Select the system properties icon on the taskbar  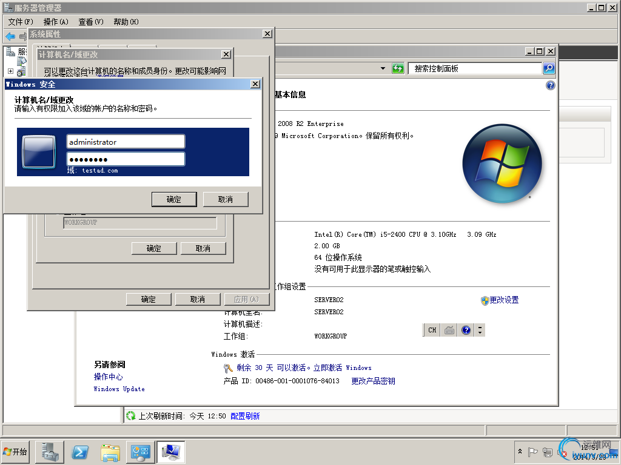point(170,452)
